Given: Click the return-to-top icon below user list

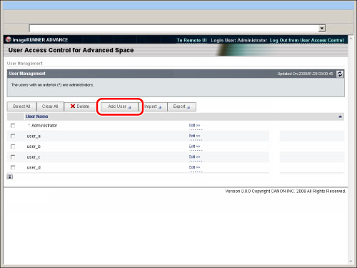Looking at the screenshot, I should point(10,177).
